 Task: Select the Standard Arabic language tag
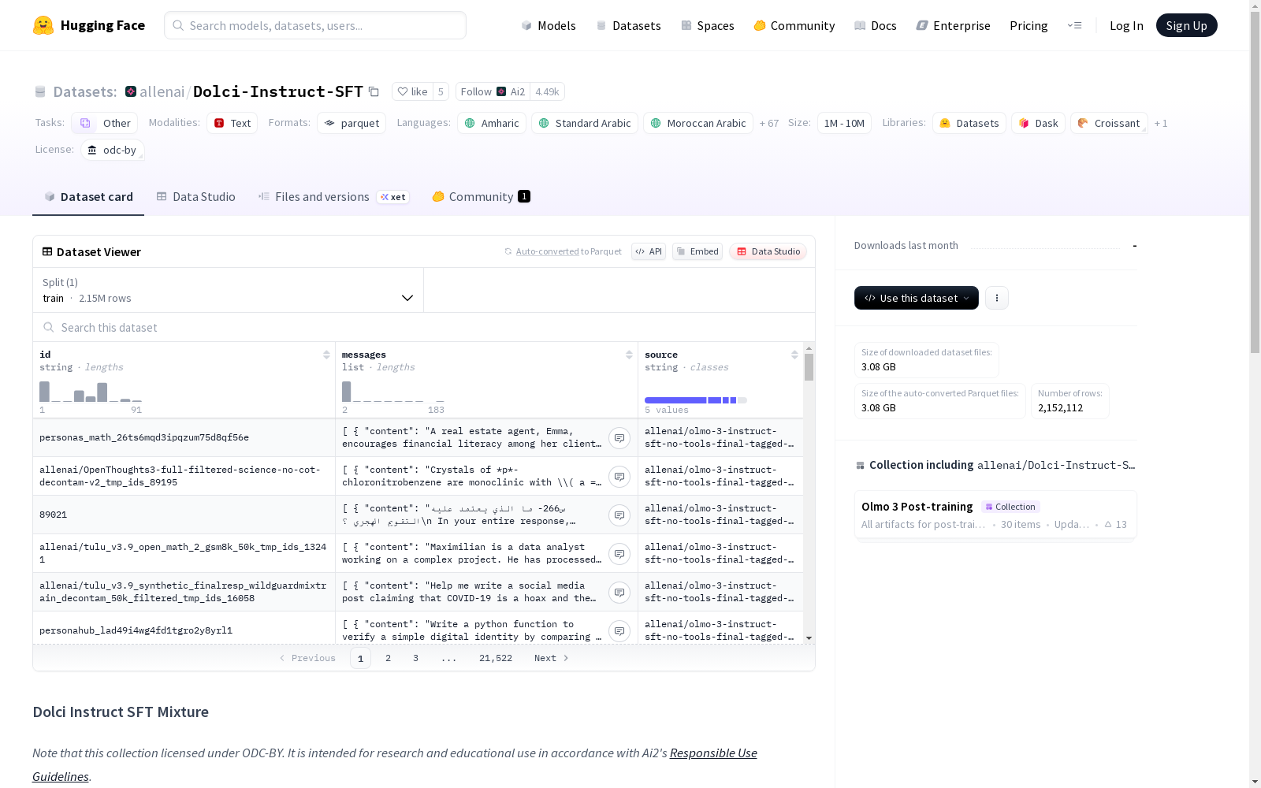click(x=585, y=123)
